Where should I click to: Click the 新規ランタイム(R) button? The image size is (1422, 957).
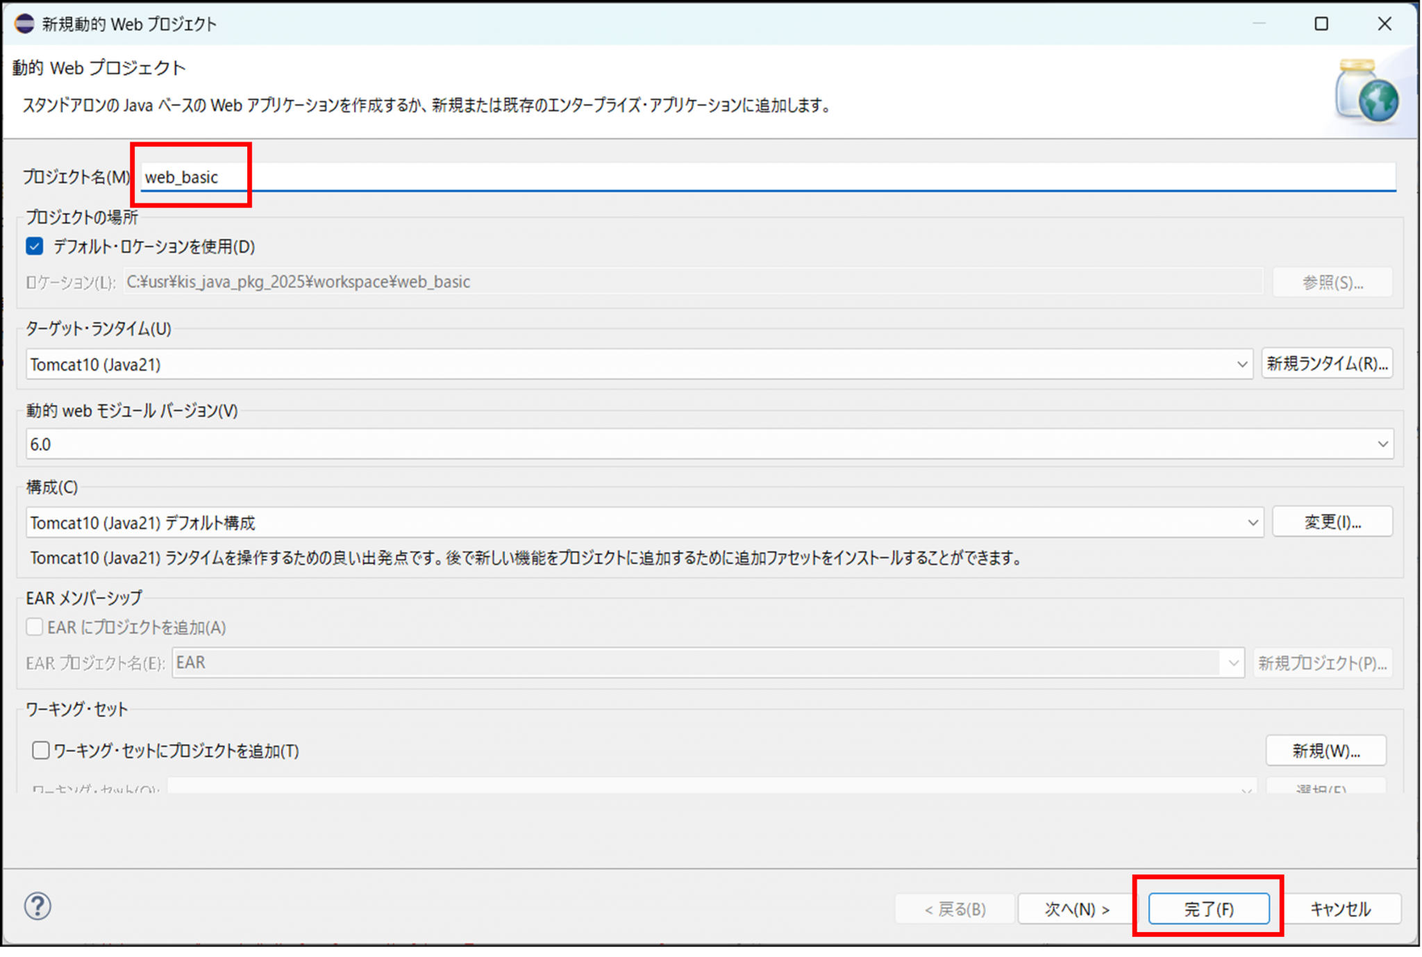click(x=1327, y=363)
